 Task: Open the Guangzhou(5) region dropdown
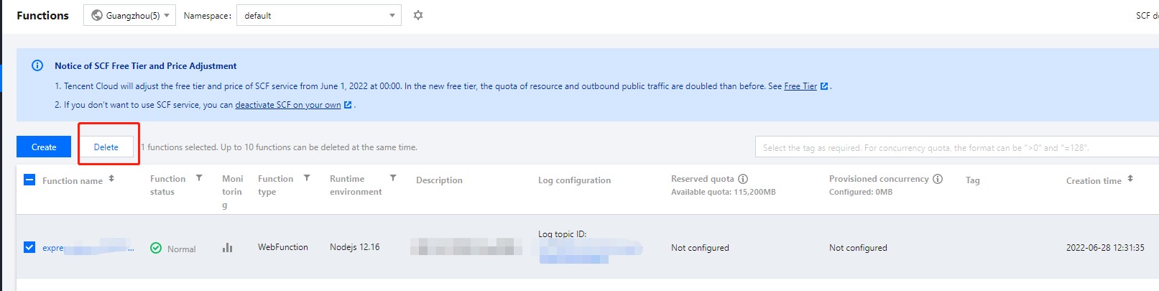(x=129, y=15)
